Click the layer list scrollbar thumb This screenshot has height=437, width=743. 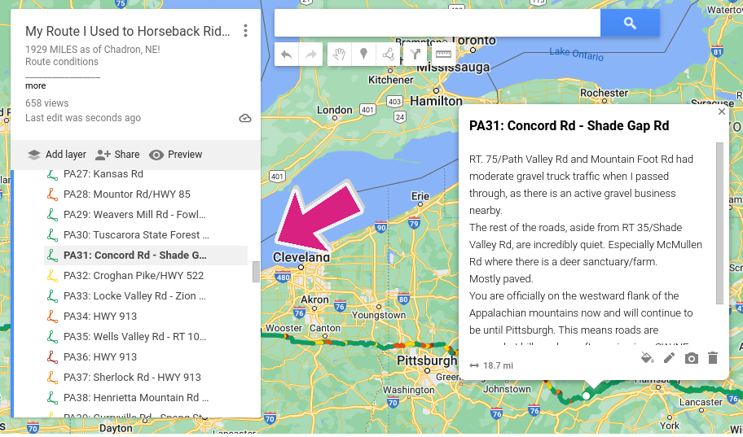(256, 271)
